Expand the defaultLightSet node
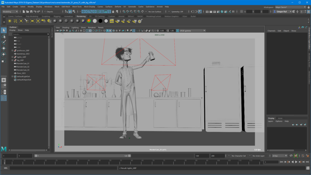Viewport: 311px width, 175px height. (x=12, y=77)
